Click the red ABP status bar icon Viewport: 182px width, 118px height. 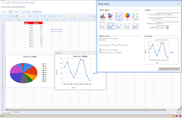180,116
